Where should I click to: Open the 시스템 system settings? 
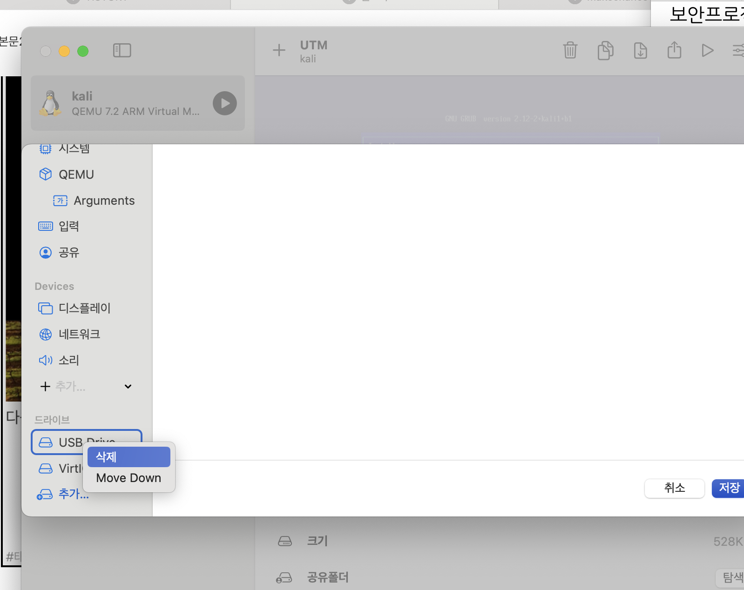coord(65,148)
